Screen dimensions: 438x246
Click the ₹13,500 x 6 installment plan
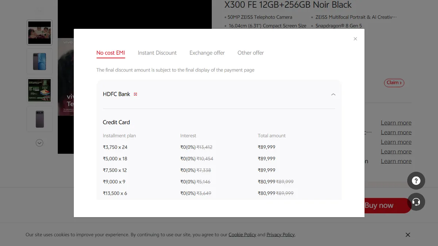(115, 193)
